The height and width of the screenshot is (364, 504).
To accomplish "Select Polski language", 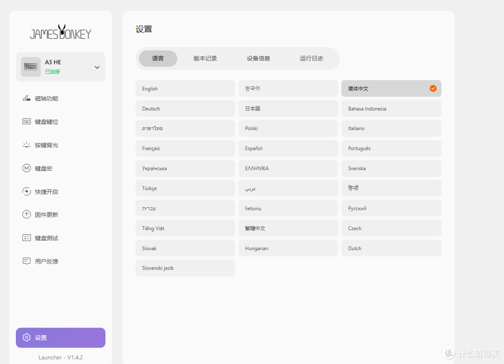I will coord(288,128).
